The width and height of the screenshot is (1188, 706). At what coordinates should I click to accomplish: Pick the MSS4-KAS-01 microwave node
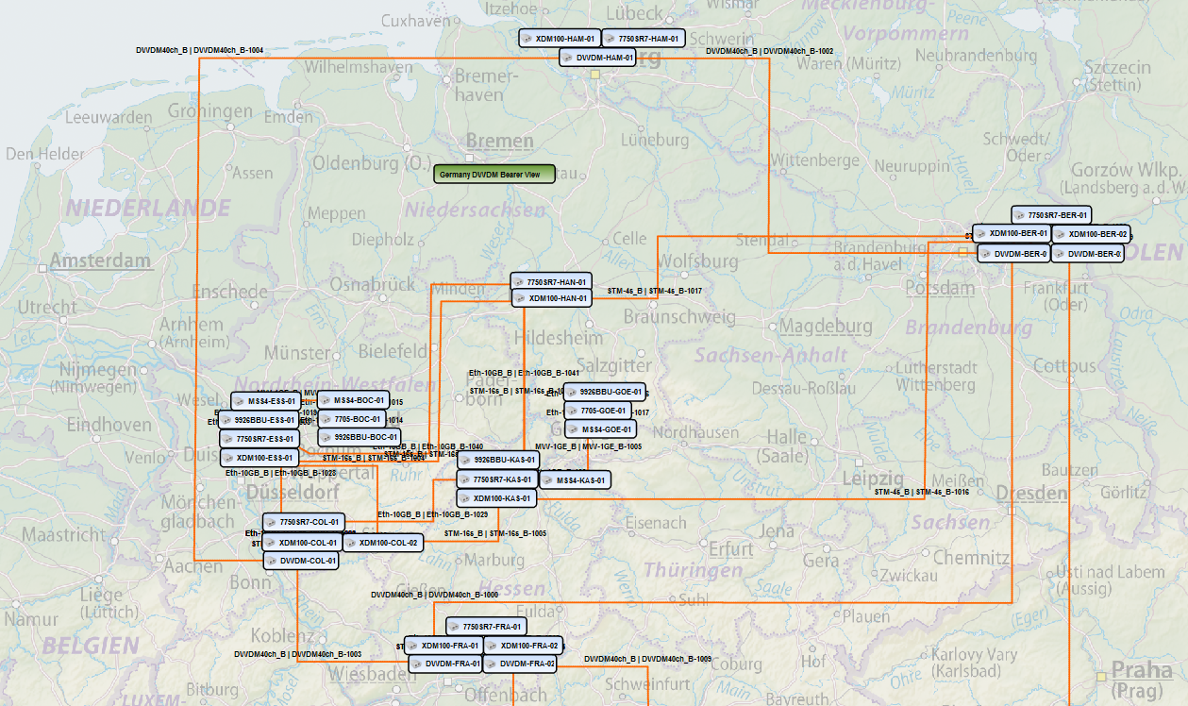(576, 480)
